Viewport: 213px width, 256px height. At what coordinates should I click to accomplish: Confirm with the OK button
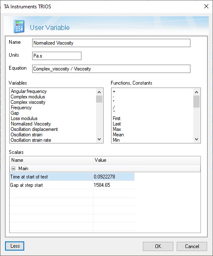click(158, 246)
